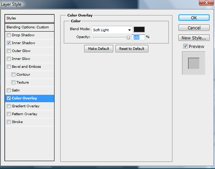This screenshot has width=215, height=169.
Task: Select the Satin effect row label
Action: pyautogui.click(x=16, y=90)
